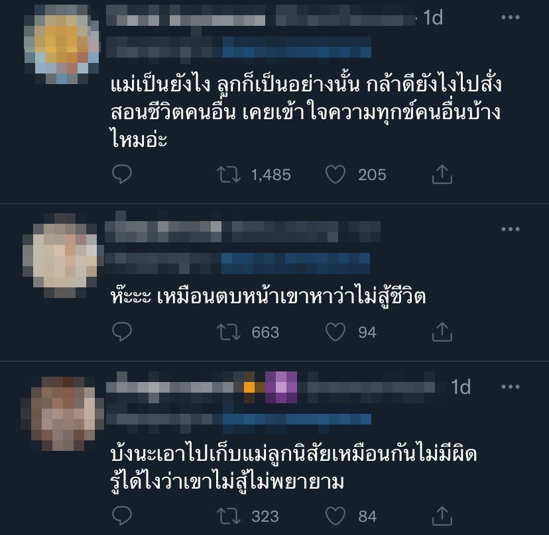The image size is (549, 535).
Task: Share the third tweet
Action: click(x=442, y=515)
